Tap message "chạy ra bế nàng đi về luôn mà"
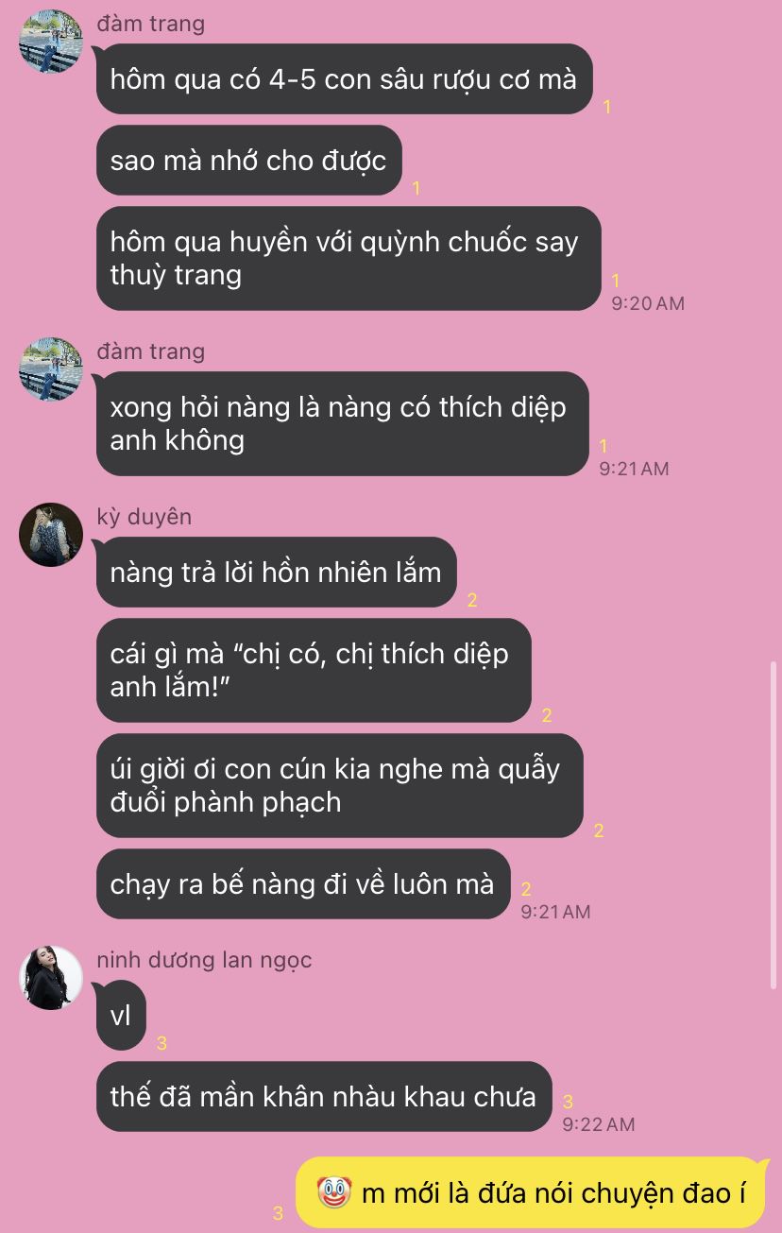The width and height of the screenshot is (782, 1233). coord(302,884)
